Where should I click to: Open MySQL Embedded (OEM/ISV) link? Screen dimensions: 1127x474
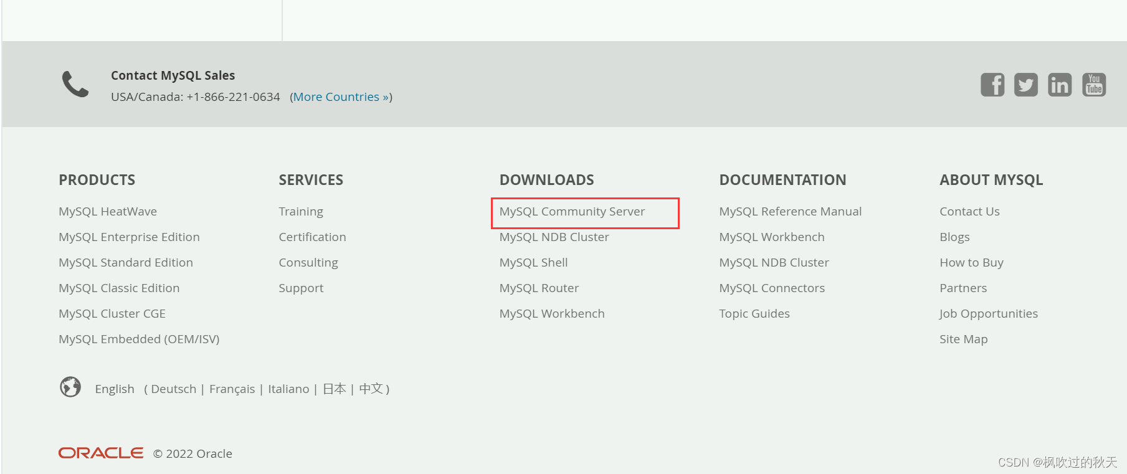pos(139,339)
